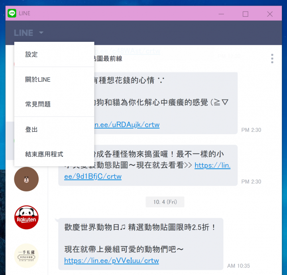The width and height of the screenshot is (287, 275).
Task: Open the 一手私藏 avatar chat
Action: (26, 255)
